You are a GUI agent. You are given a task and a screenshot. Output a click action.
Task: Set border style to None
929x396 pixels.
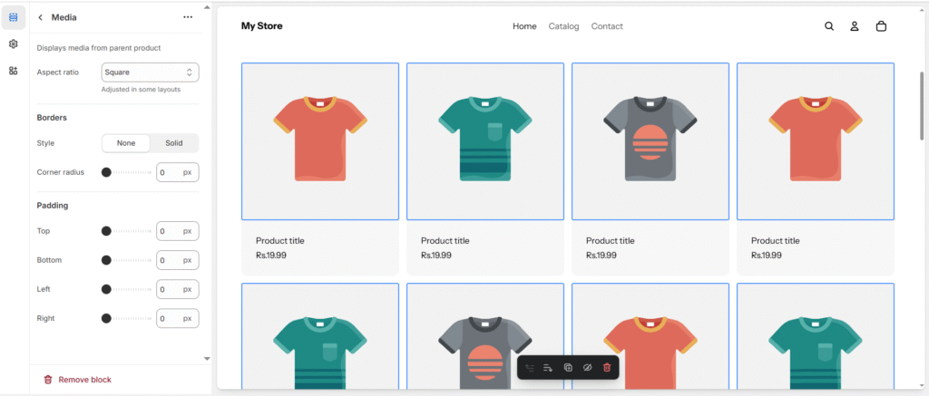pyautogui.click(x=126, y=143)
